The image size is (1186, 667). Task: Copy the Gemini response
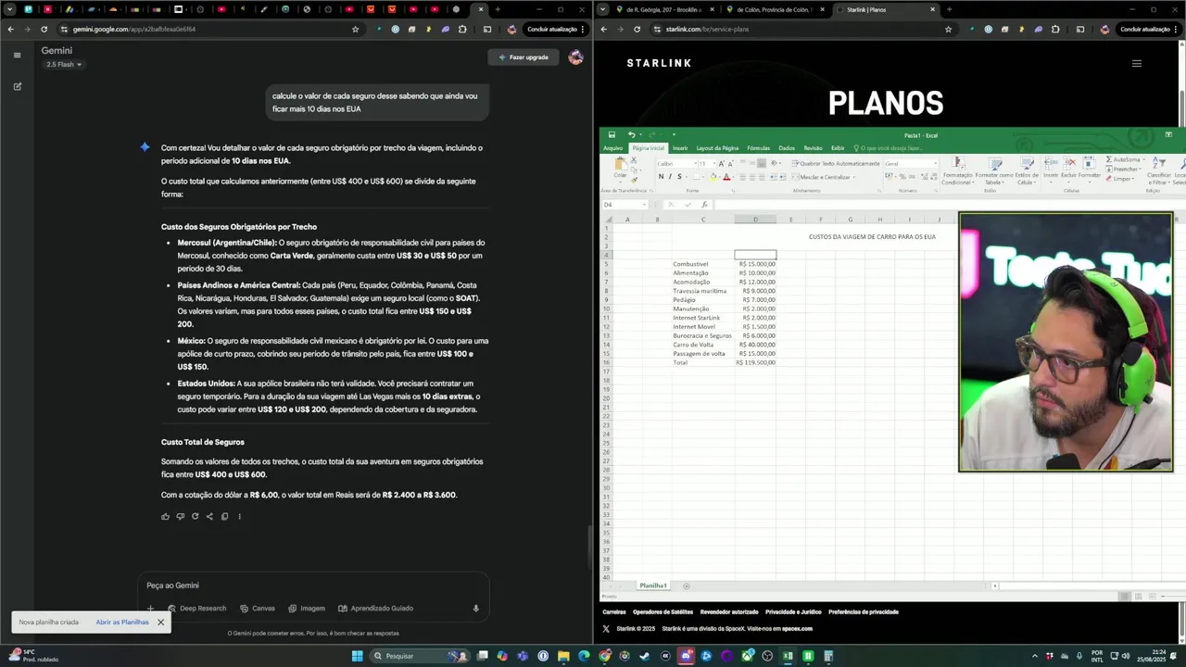click(224, 516)
